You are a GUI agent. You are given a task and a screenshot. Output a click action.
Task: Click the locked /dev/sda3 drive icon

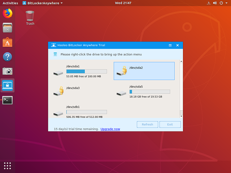(x=58, y=91)
